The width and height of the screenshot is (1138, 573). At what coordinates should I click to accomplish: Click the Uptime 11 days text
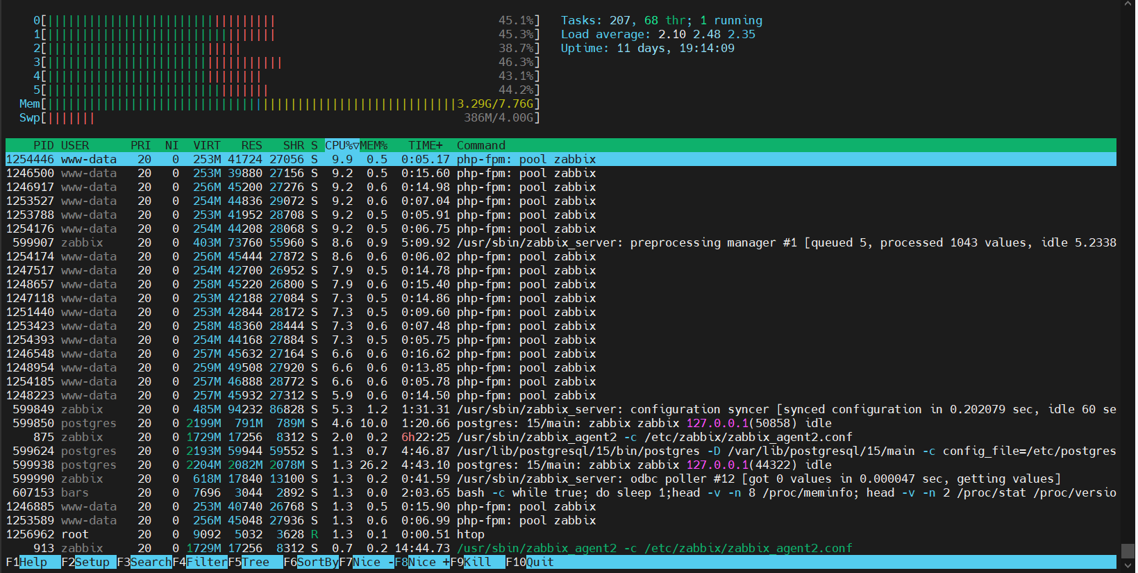coord(648,48)
